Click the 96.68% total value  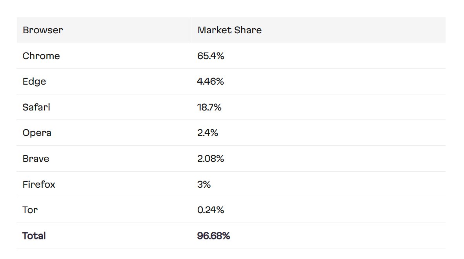click(x=213, y=236)
